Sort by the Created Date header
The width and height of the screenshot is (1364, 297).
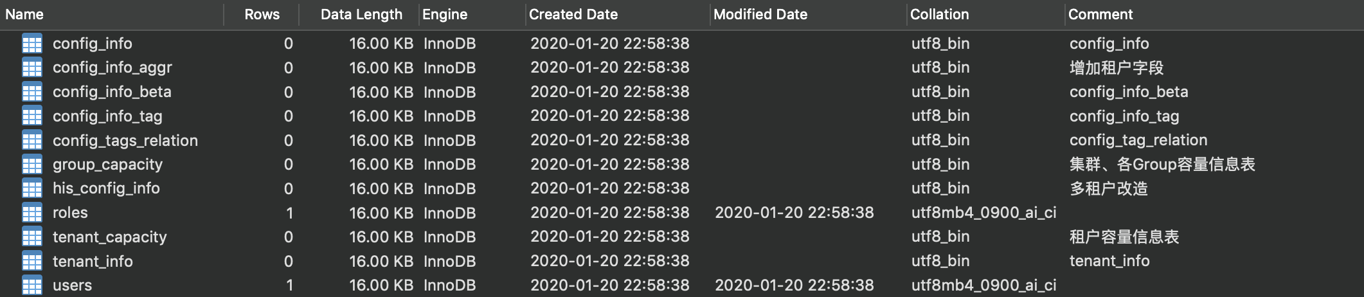[x=573, y=14]
